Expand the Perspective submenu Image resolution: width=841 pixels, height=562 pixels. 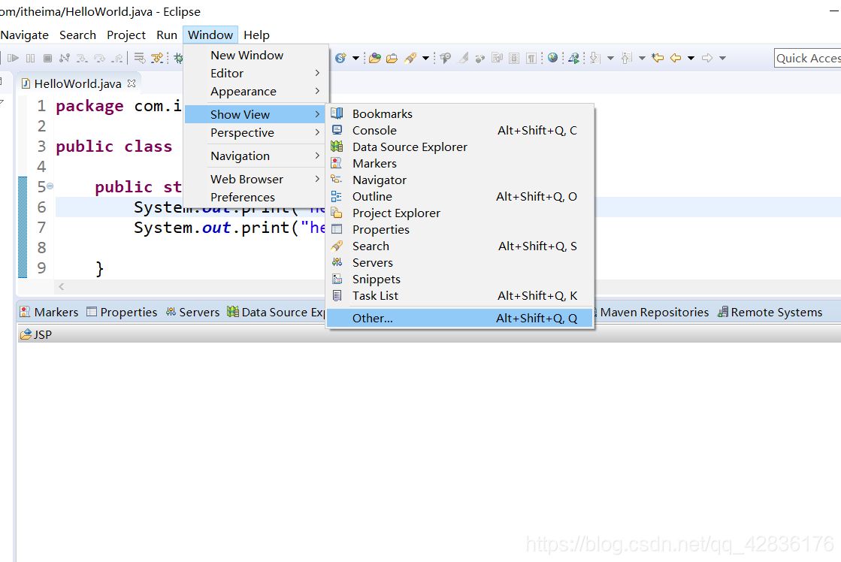[256, 132]
